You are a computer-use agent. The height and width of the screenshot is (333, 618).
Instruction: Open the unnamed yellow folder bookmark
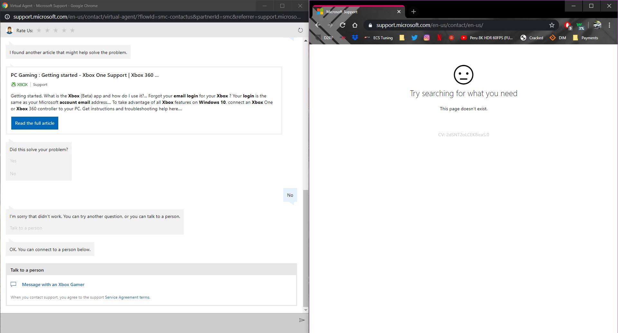click(x=402, y=38)
